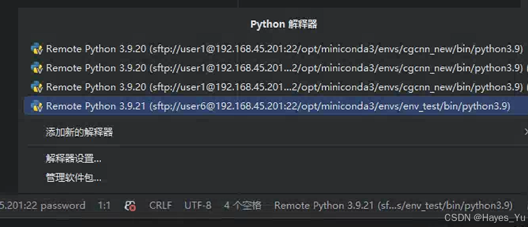The width and height of the screenshot is (528, 227).
Task: Click Remote Python 3.9.21 status bar widget
Action: (x=393, y=205)
